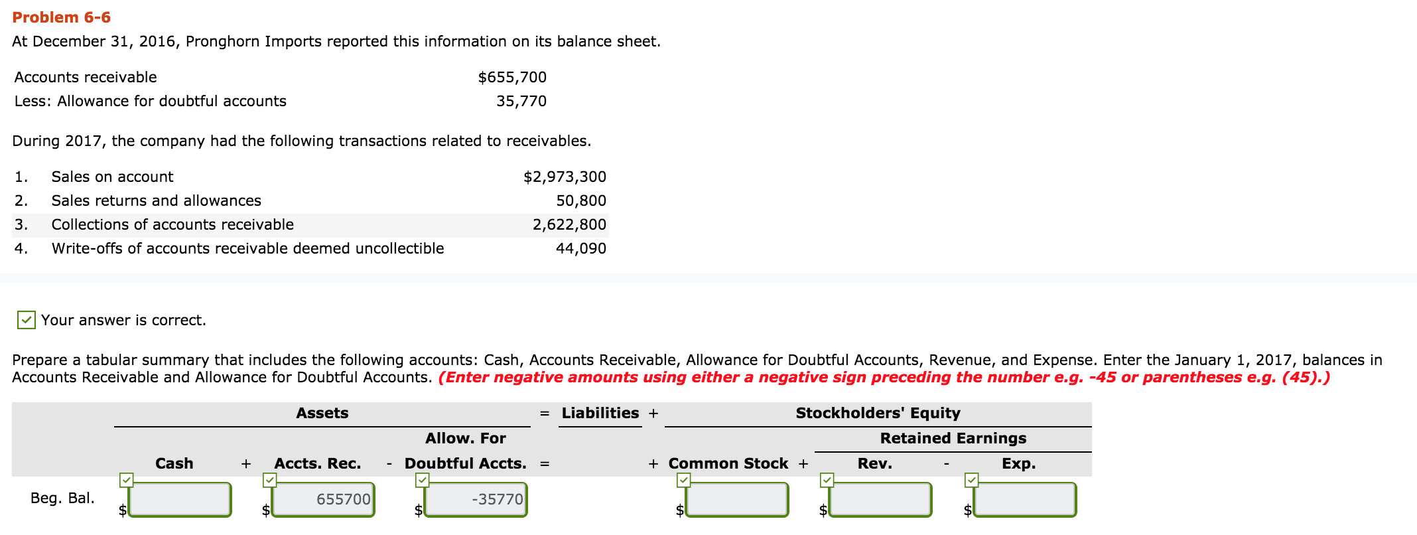Click the green checkmark beside 'Your answer is correct'
The width and height of the screenshot is (1417, 535).
click(x=27, y=320)
